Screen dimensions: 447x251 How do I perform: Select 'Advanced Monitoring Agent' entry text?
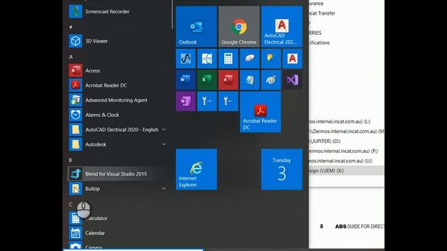(117, 100)
